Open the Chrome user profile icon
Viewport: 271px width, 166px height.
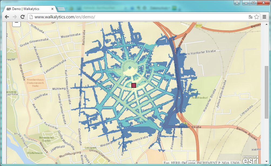(237, 3)
